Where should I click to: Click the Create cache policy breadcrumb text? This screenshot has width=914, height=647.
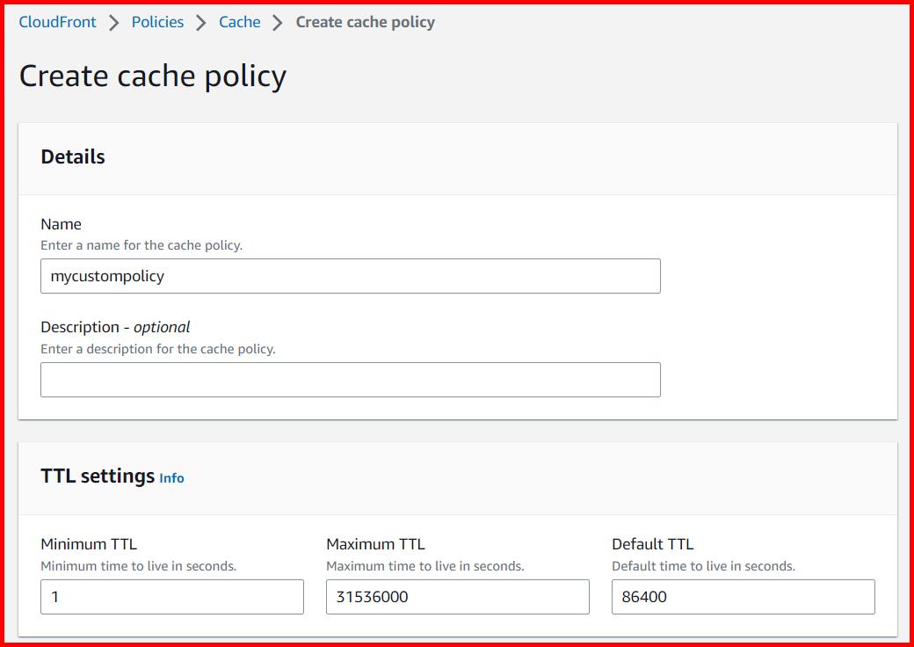coord(366,22)
